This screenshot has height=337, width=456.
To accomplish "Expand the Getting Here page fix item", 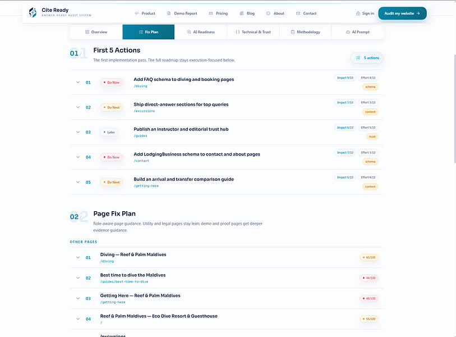I will pos(78,299).
